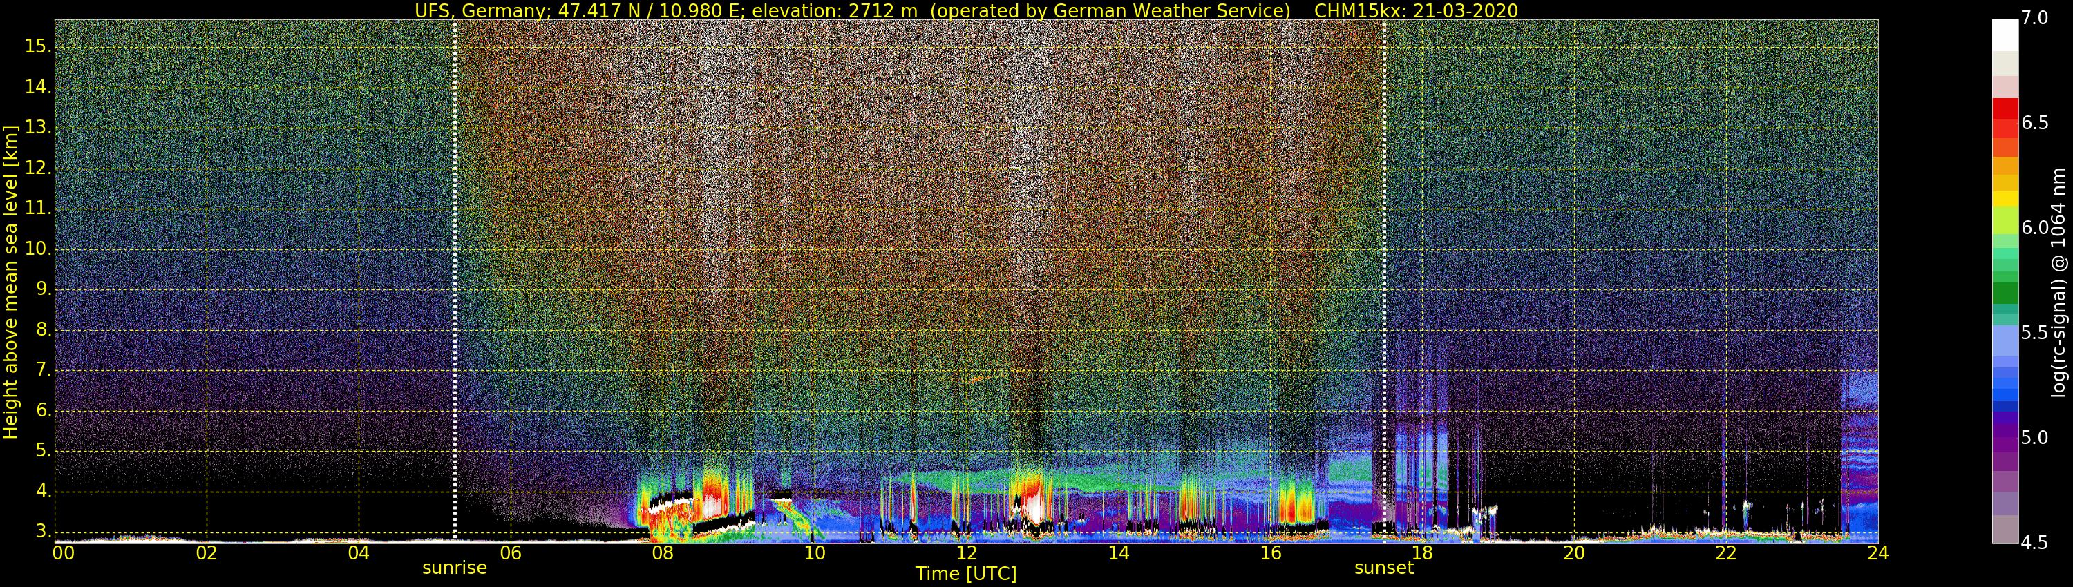Click the time-axis tick label '14'

pyautogui.click(x=1119, y=553)
